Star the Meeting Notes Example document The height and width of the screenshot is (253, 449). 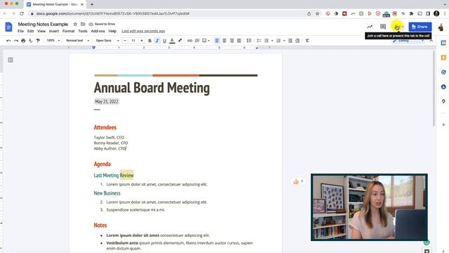75,24
